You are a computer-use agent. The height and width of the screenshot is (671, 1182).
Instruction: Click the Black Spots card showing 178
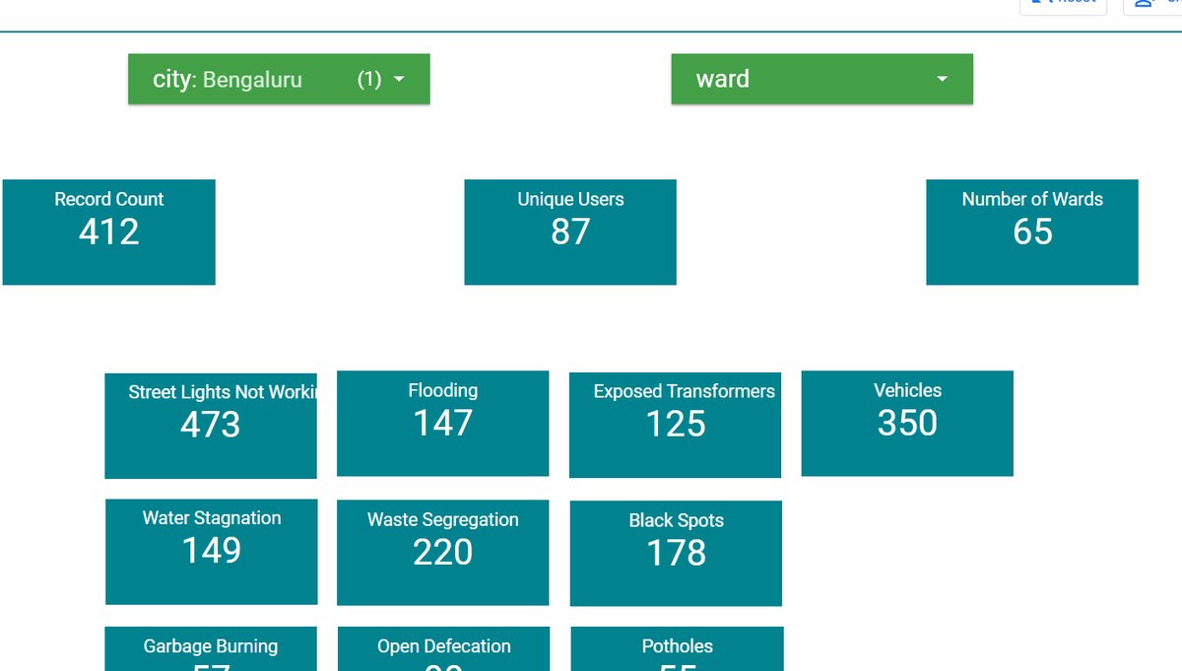click(x=676, y=554)
